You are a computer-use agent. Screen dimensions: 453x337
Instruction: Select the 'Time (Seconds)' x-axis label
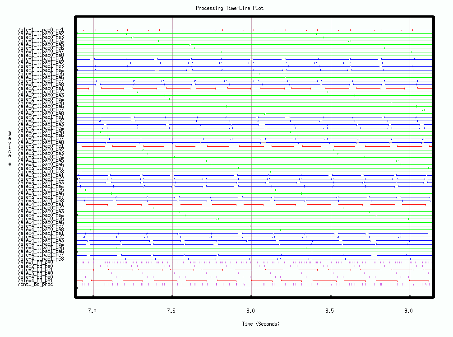pos(260,324)
